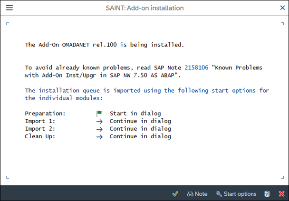Image resolution: width=289 pixels, height=201 pixels.
Task: Follow the SAP Note 2158106 link
Action: pos(196,67)
